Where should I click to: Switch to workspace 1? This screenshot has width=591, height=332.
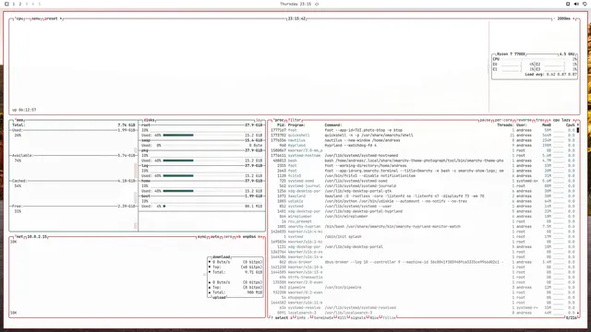pos(14,4)
